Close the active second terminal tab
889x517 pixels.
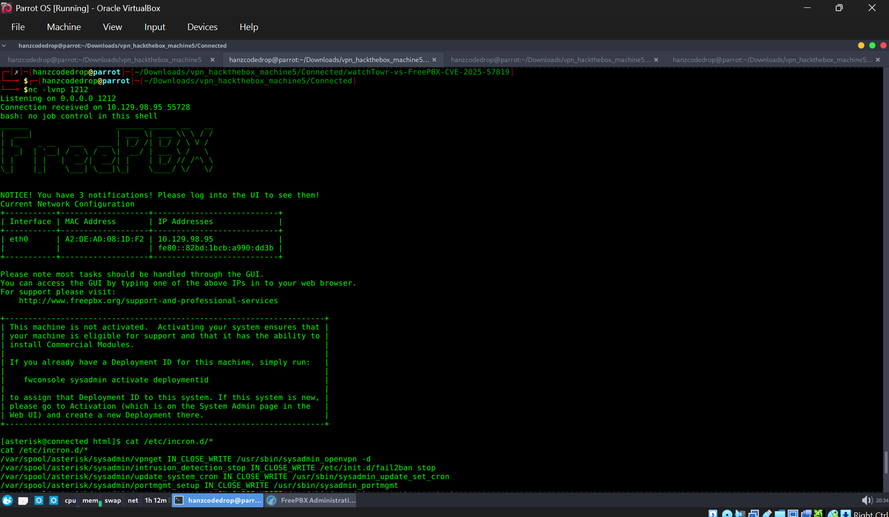[x=434, y=59]
